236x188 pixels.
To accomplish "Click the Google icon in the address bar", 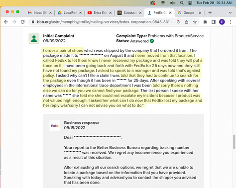I will [x=178, y=22].
